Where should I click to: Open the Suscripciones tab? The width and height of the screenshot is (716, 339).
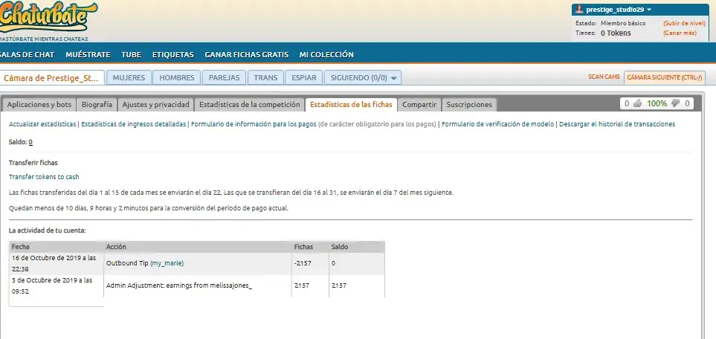469,105
